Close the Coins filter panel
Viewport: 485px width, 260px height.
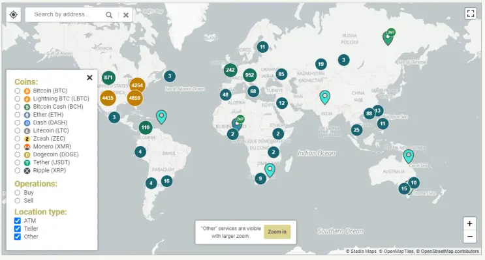point(89,78)
